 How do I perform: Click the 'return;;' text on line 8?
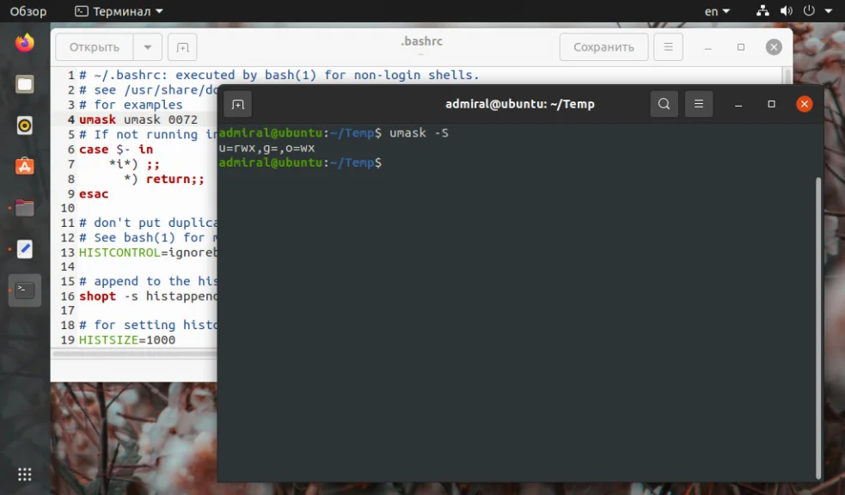(175, 180)
